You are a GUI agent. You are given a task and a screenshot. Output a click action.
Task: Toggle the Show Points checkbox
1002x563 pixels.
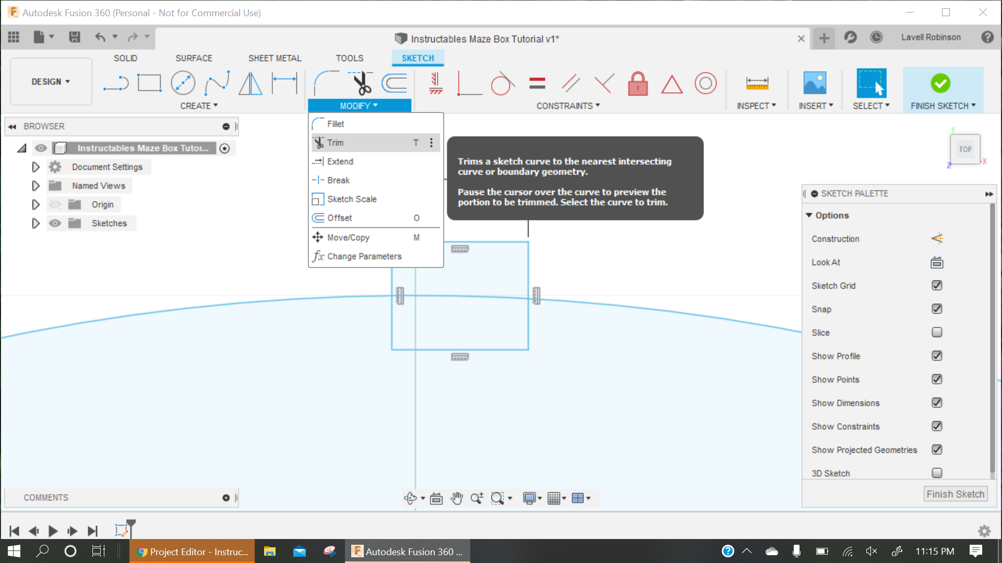tap(937, 380)
